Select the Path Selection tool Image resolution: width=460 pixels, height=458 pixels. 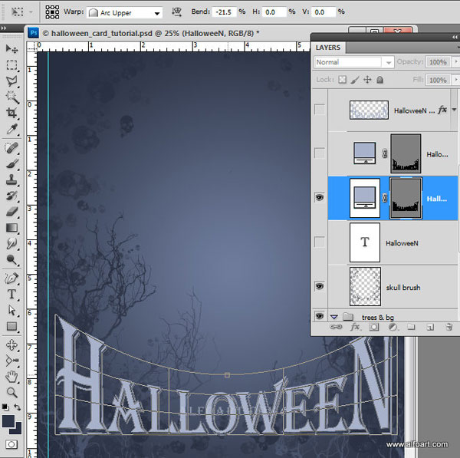(11, 310)
